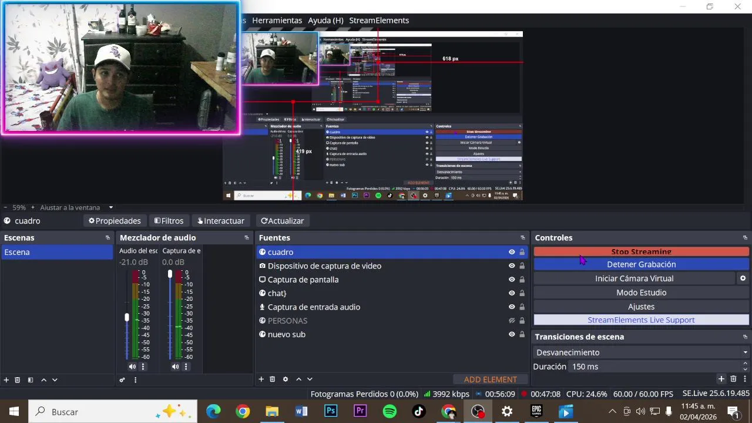Click Interactuar in source toolbar
Screen dimensions: 752x423
[x=221, y=221]
